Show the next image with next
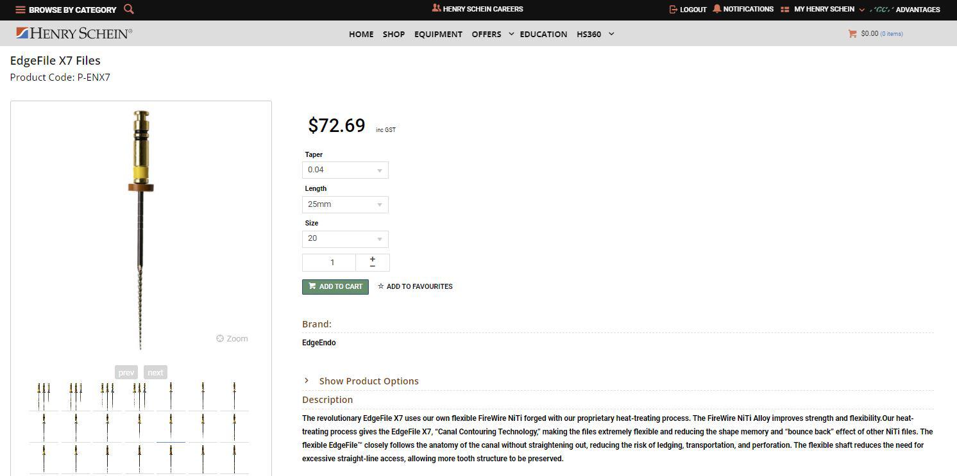This screenshot has height=476, width=957. (x=155, y=372)
